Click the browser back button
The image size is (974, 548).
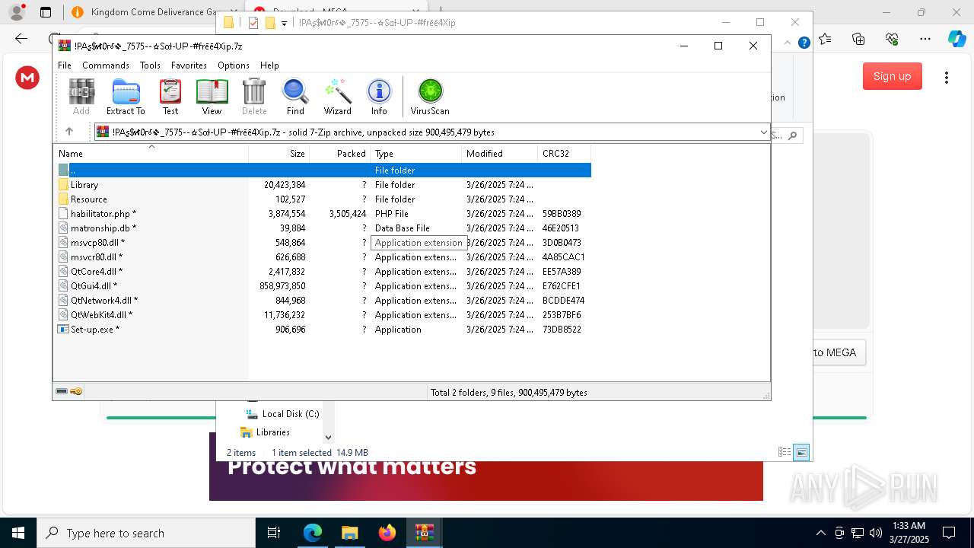click(x=21, y=39)
